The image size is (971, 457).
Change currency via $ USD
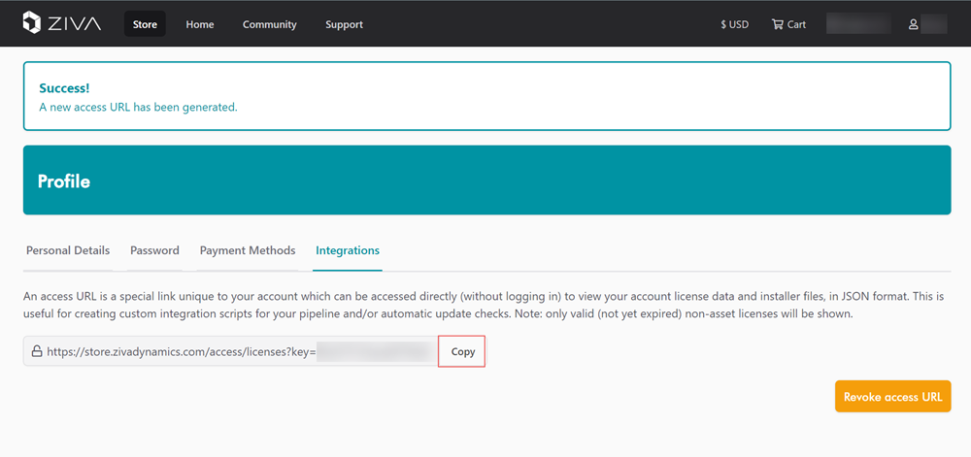tap(734, 24)
